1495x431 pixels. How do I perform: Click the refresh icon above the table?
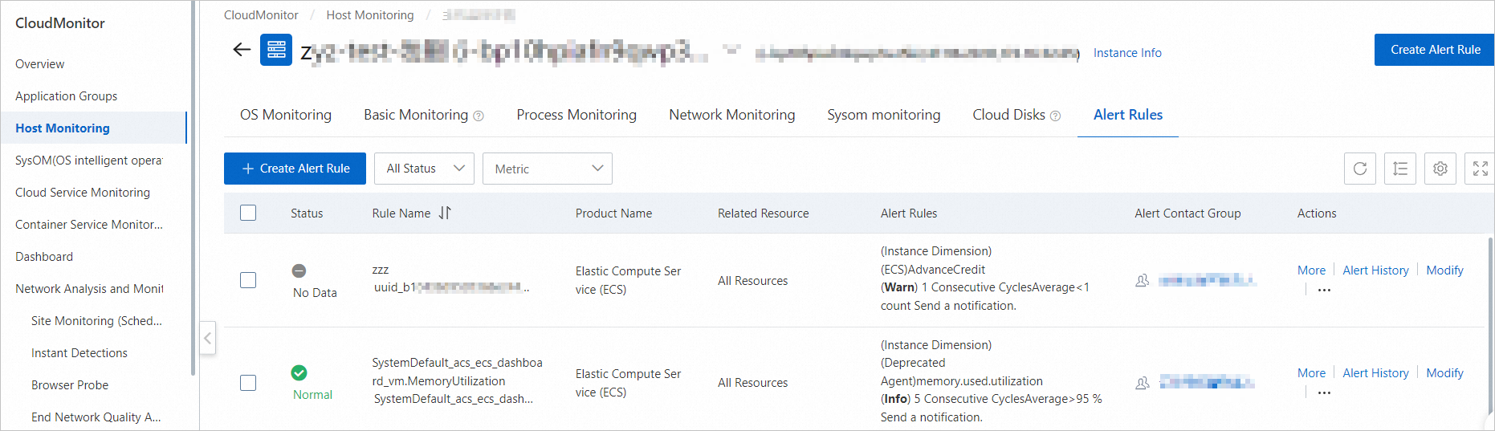1359,169
